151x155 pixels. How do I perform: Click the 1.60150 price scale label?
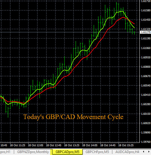coord(146,114)
